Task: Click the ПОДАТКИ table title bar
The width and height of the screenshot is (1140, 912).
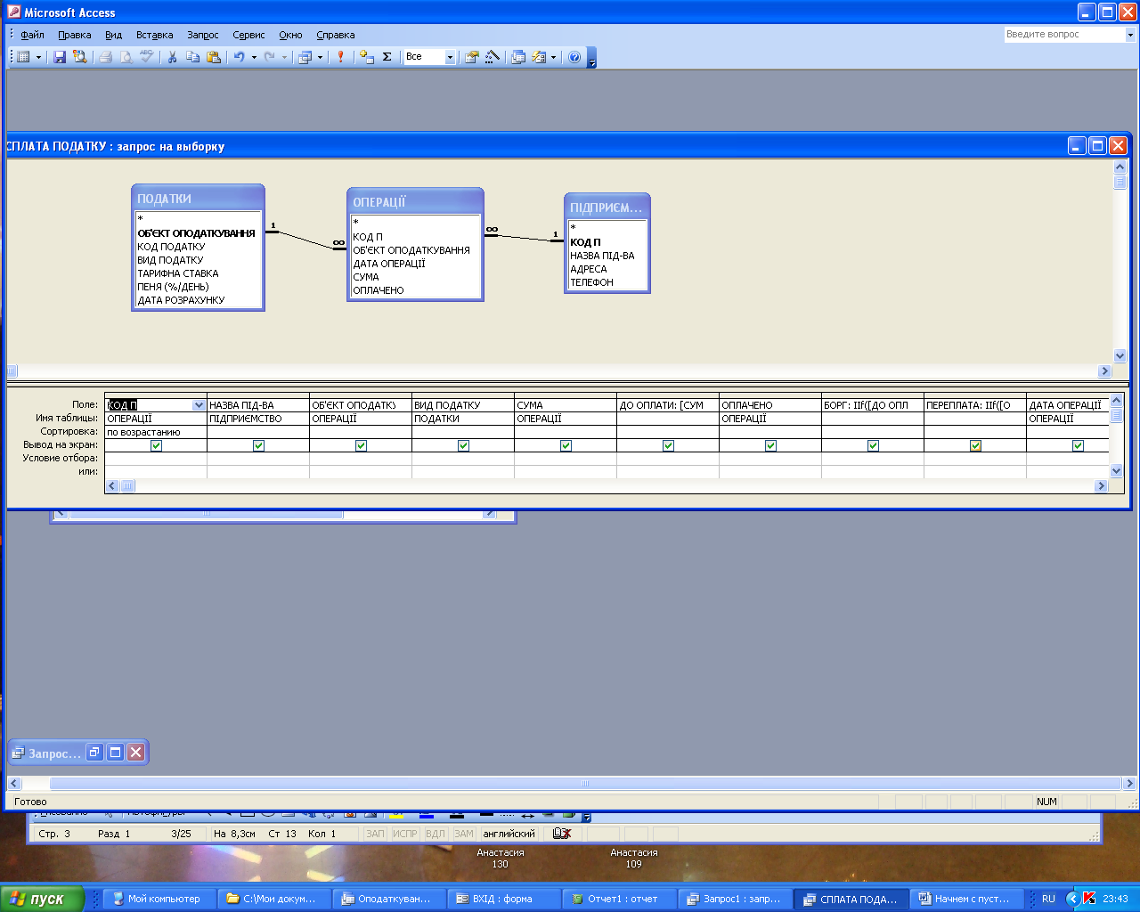Action: pos(198,199)
